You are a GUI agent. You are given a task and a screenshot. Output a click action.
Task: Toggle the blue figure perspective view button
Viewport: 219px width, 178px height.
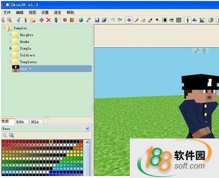click(x=188, y=20)
